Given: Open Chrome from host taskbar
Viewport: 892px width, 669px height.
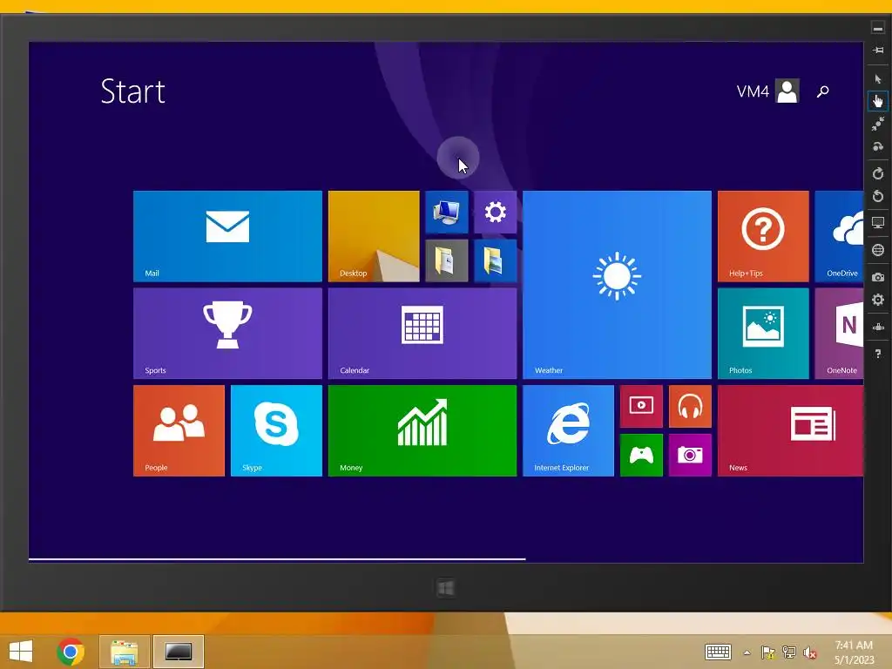Looking at the screenshot, I should click(71, 652).
